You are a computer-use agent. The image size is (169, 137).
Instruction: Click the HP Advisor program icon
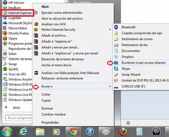click(5, 2)
